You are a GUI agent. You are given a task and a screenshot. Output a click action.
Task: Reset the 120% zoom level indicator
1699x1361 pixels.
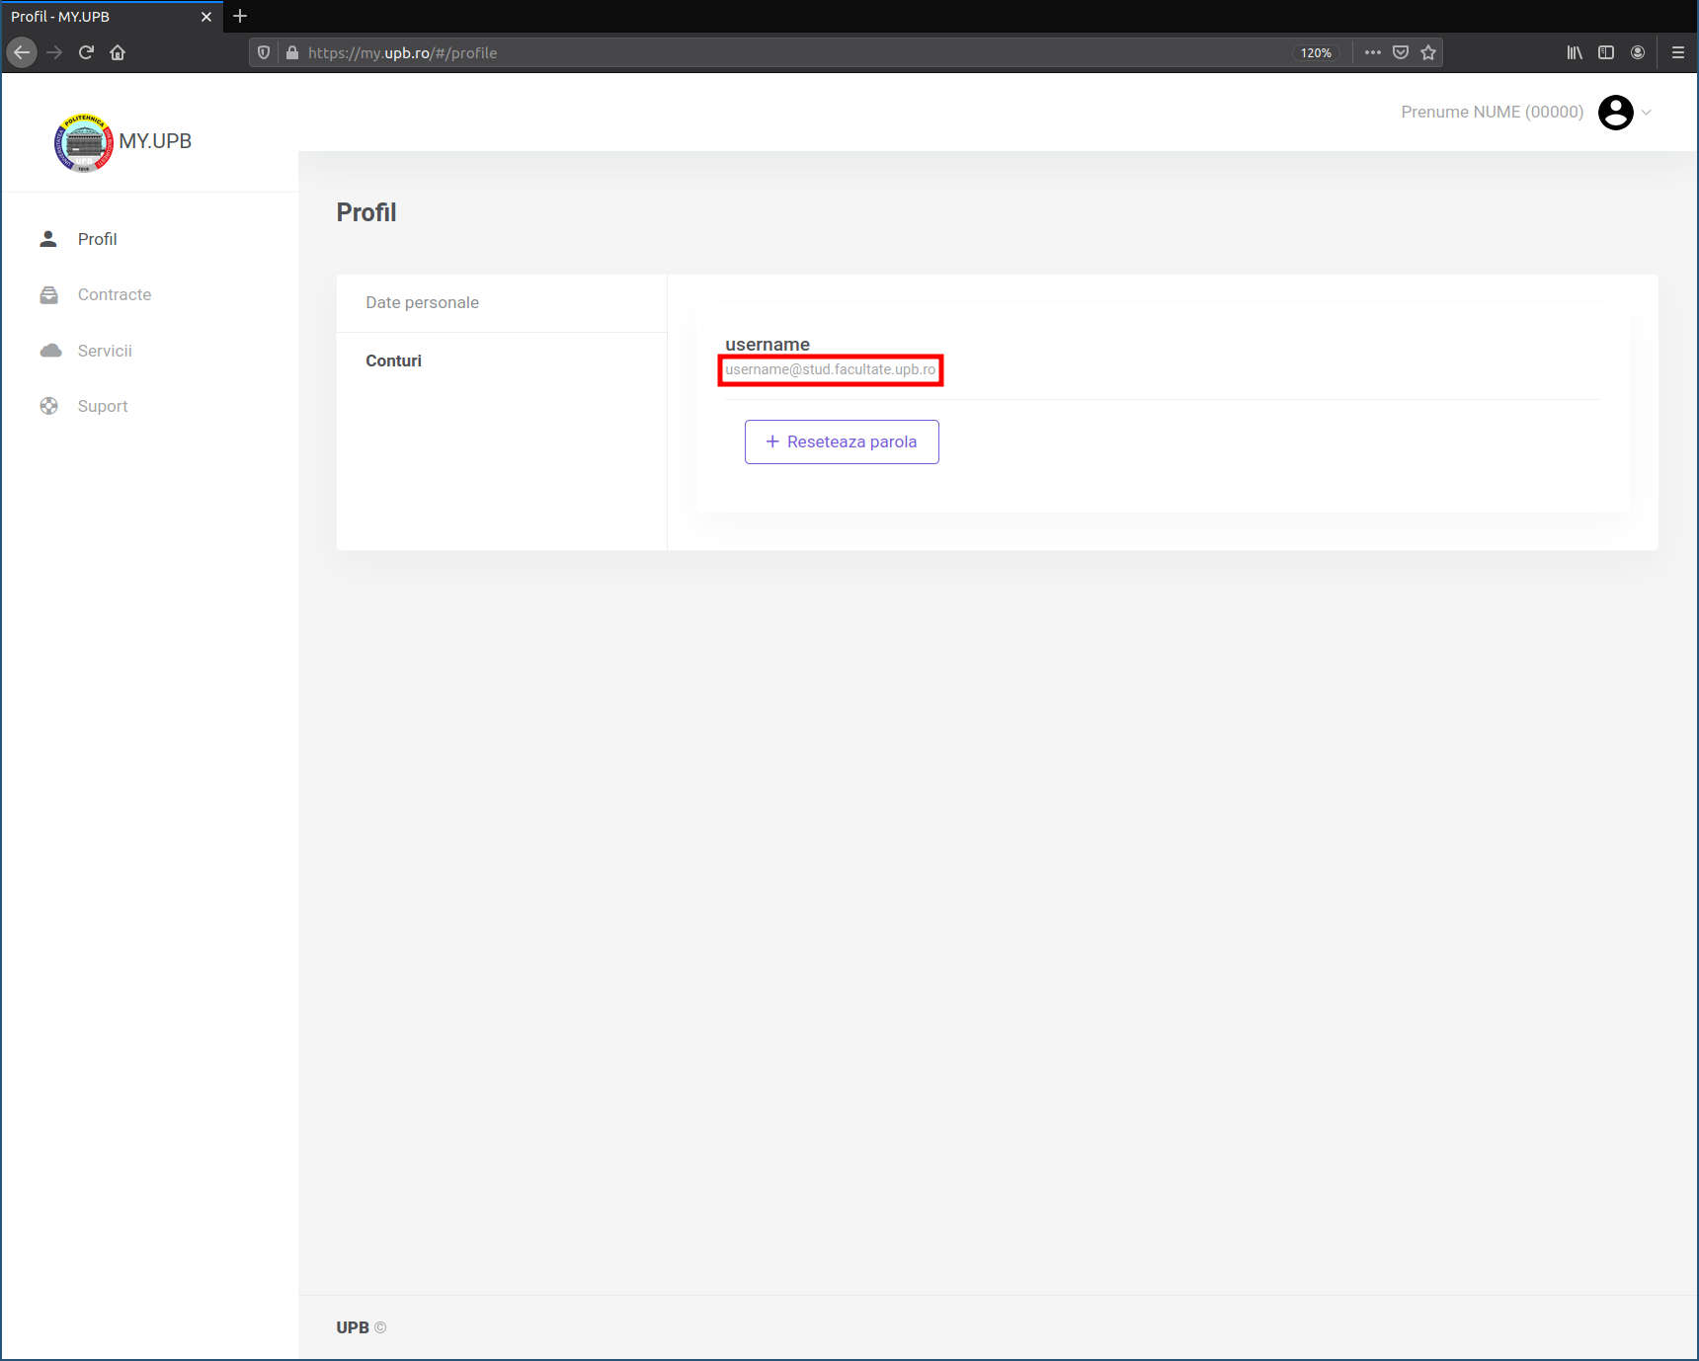[x=1315, y=52]
